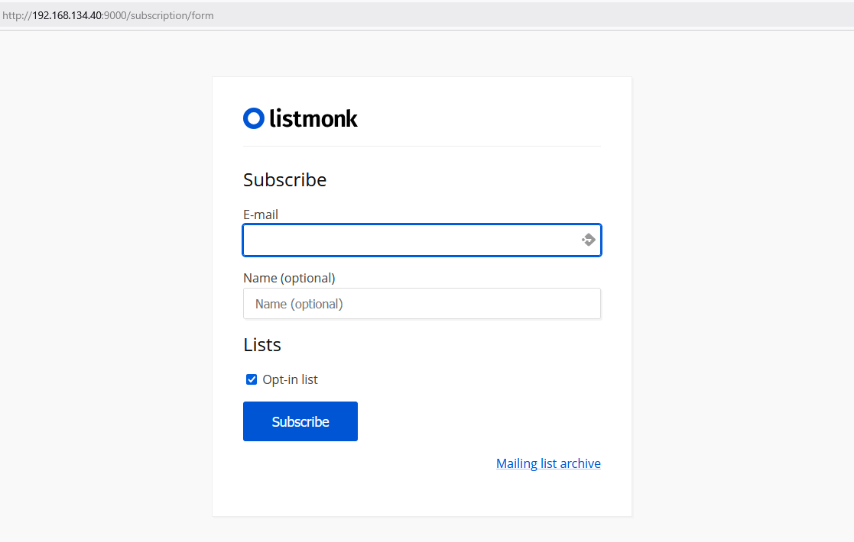Click the 9000 port number in URL
The width and height of the screenshot is (854, 542).
point(115,15)
